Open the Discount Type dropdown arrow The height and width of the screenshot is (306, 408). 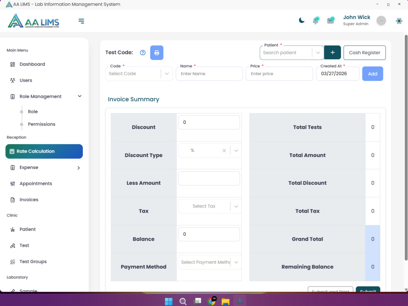click(236, 151)
